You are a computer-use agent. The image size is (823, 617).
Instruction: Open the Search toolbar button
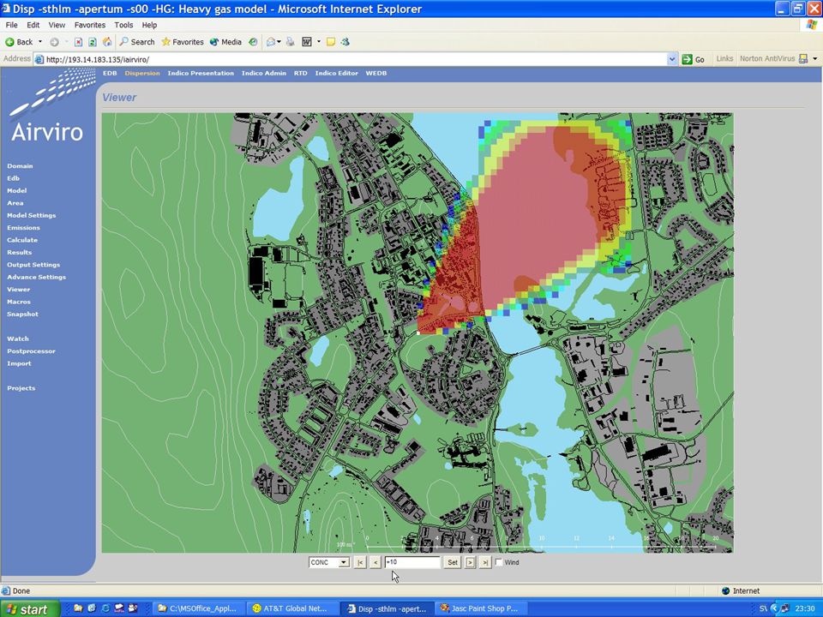point(137,42)
